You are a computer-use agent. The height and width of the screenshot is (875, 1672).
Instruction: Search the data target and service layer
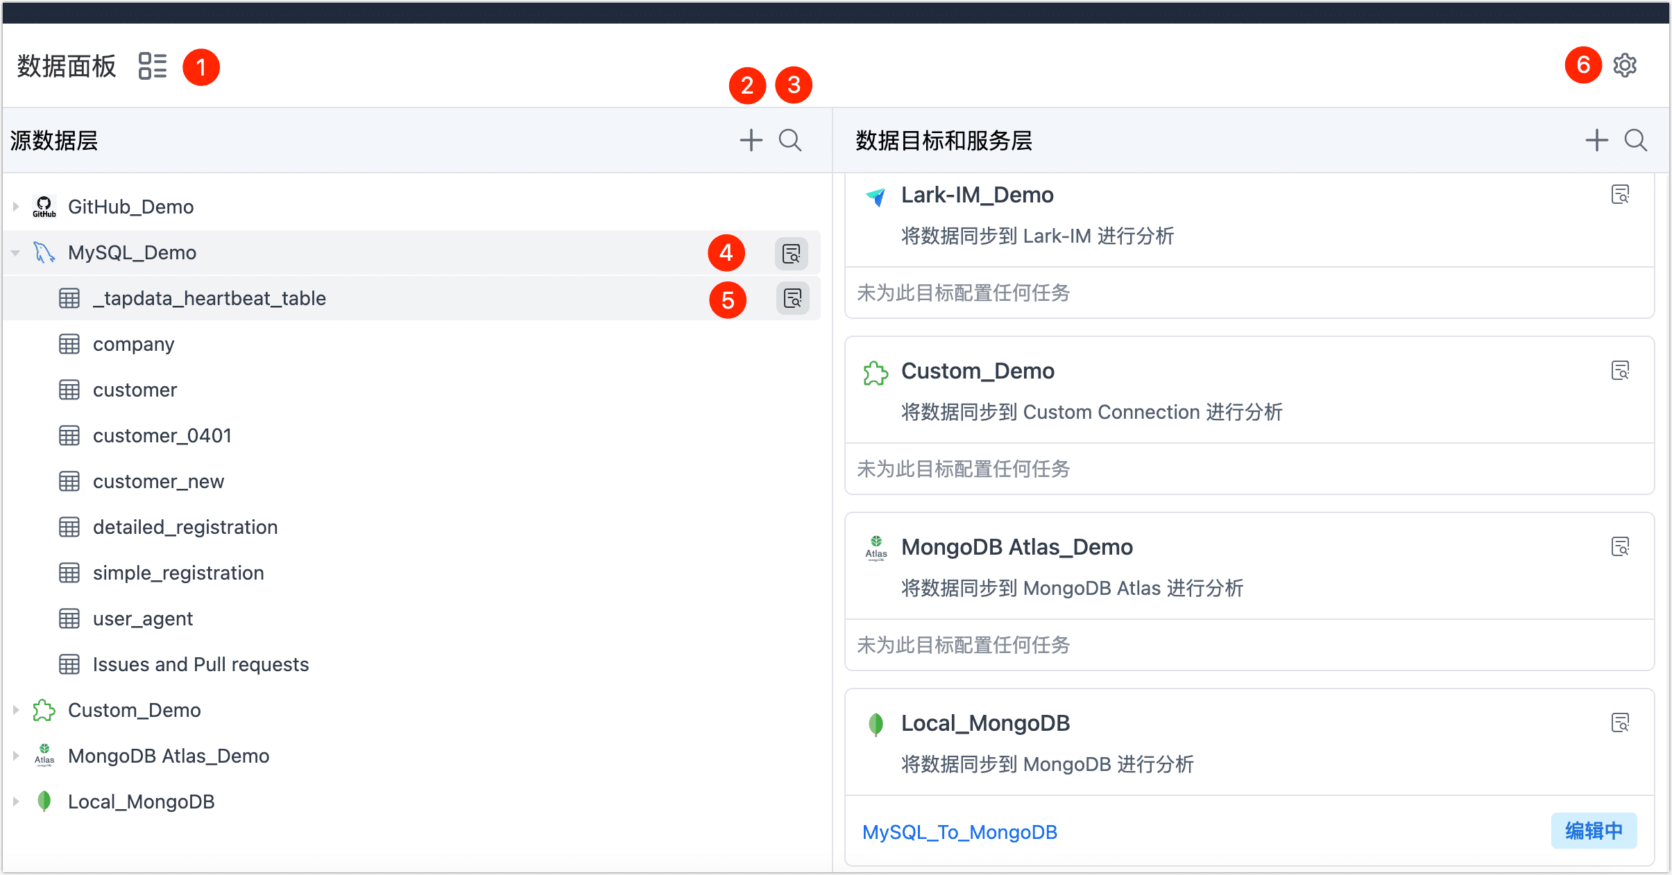1636,140
